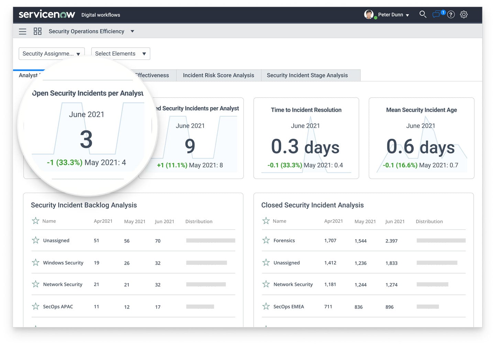
Task: Click the dashboard grid icon
Action: pyautogui.click(x=37, y=31)
